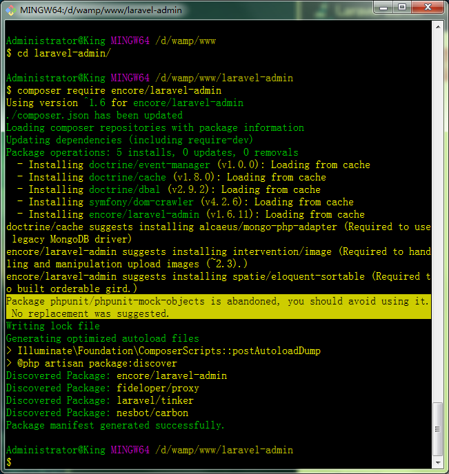Click the 'Installing doctrine/dbal (v2.9.2)' line

point(169,189)
